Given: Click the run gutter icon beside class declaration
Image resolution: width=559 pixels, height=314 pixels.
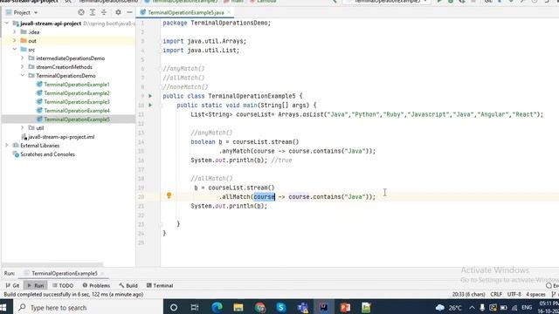Looking at the screenshot, I should [150, 96].
